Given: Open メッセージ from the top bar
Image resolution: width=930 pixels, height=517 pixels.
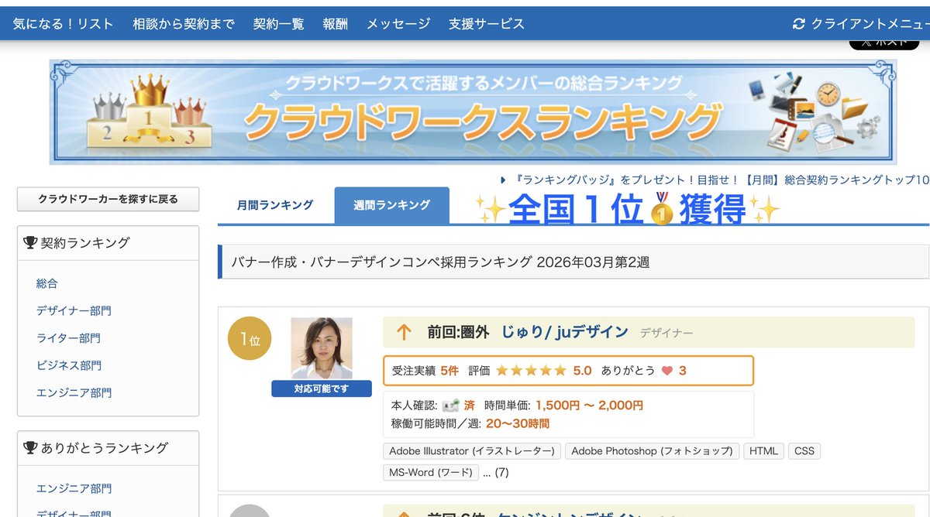Looking at the screenshot, I should tap(398, 24).
